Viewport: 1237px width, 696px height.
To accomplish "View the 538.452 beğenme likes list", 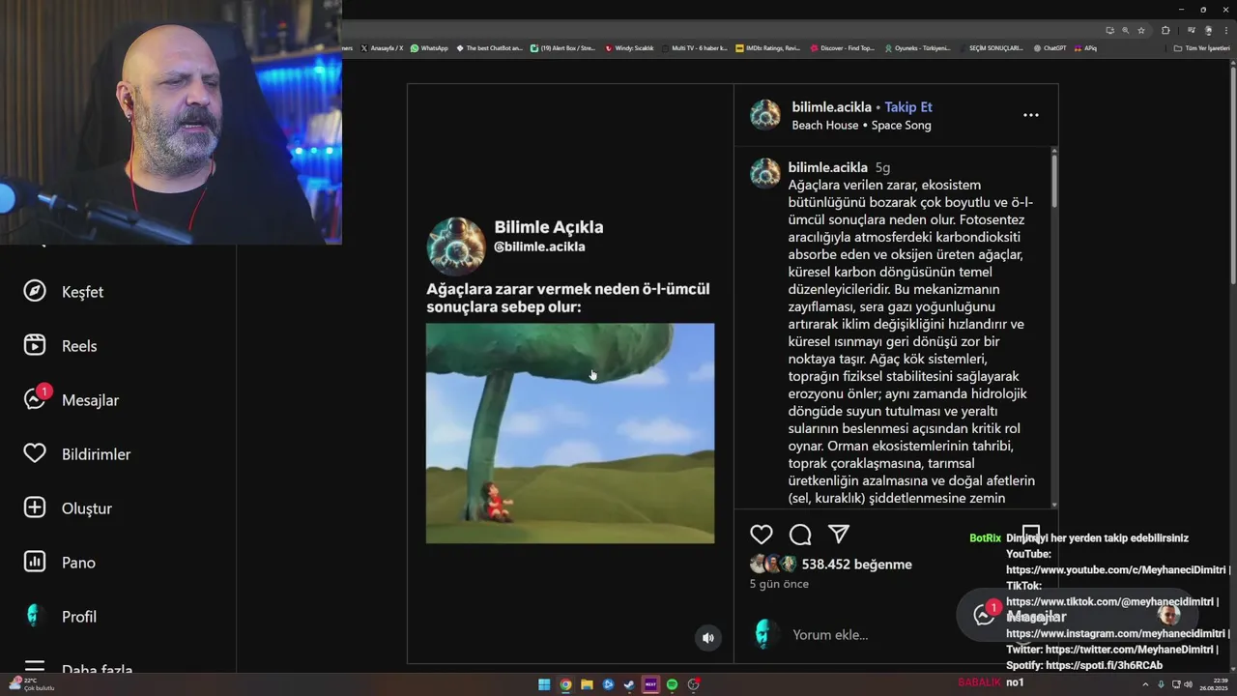I will [856, 565].
